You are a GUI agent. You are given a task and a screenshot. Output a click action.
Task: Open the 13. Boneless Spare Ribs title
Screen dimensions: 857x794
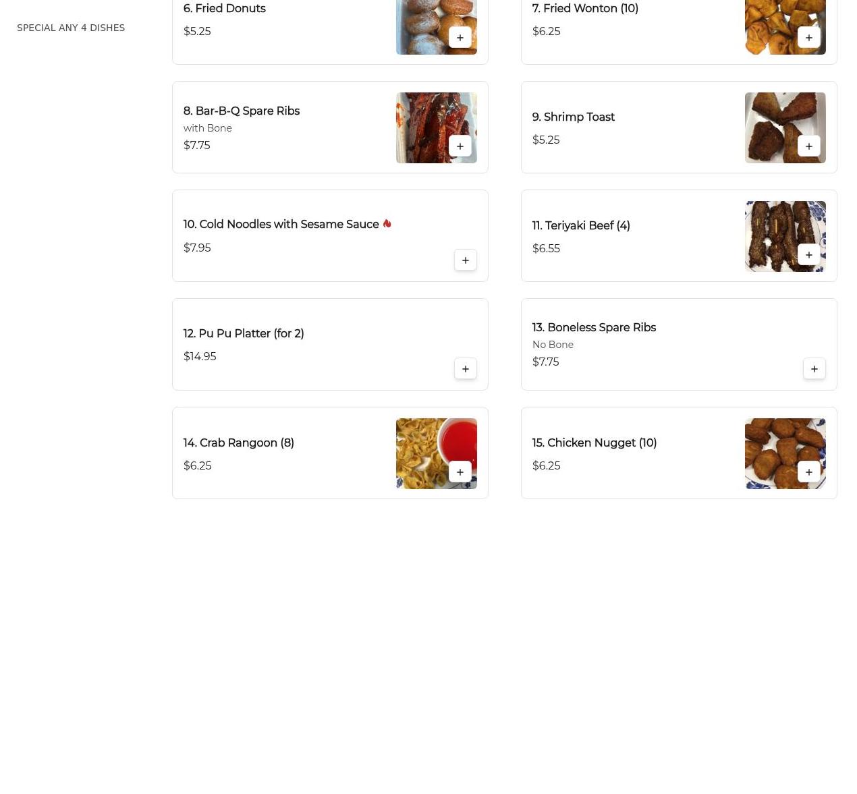pos(594,327)
